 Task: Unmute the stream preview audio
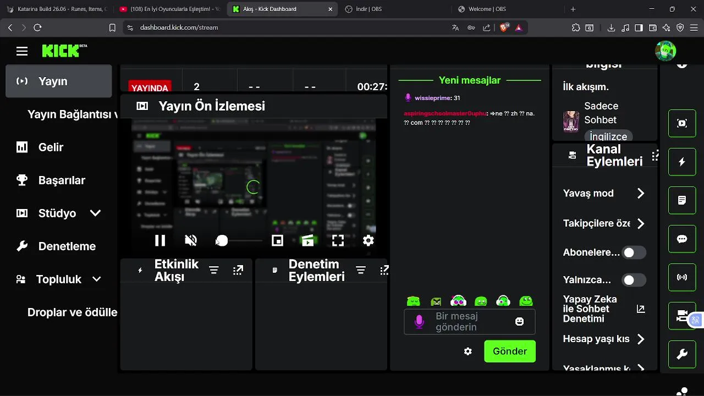pos(191,240)
